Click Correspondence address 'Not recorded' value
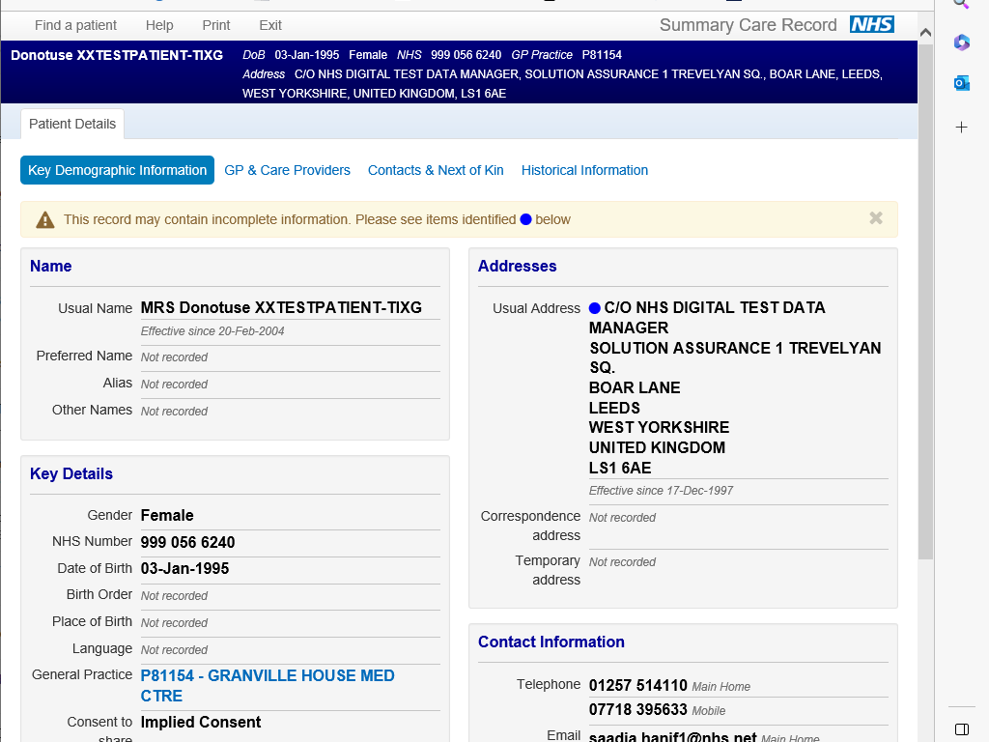The height and width of the screenshot is (742, 989). click(623, 518)
